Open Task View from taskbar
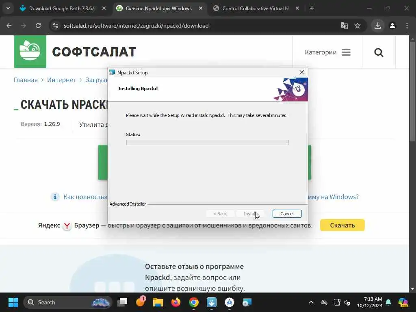 pyautogui.click(x=123, y=302)
